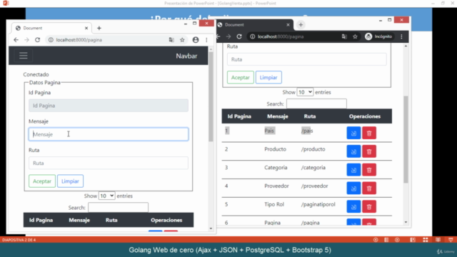This screenshot has width=457, height=257.
Task: Sort by Mensaje column in left window
Action: click(x=79, y=220)
